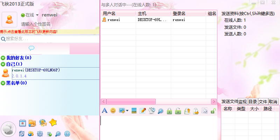Open the screenshot tool dropdown arrow
Image resolution: width=280 pixels, height=140 pixels.
[127, 111]
